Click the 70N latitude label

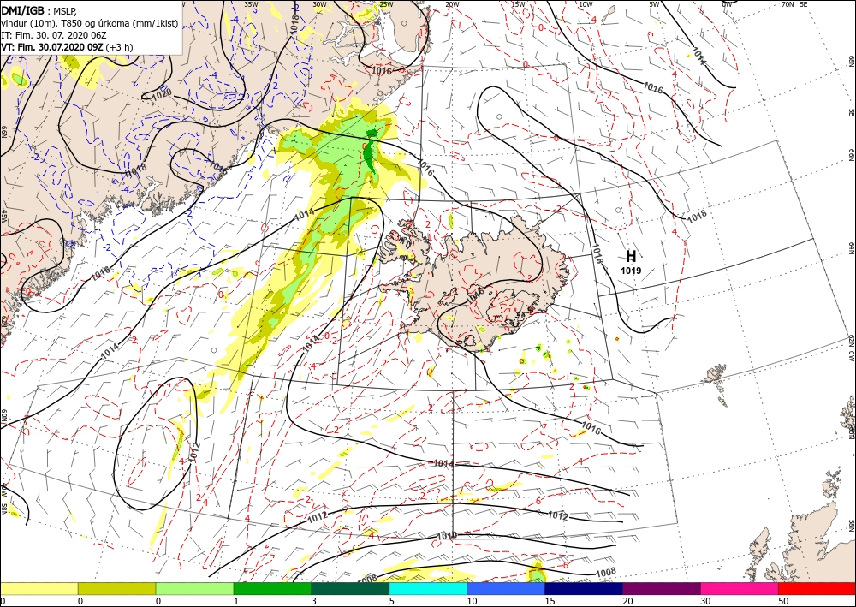pos(788,4)
